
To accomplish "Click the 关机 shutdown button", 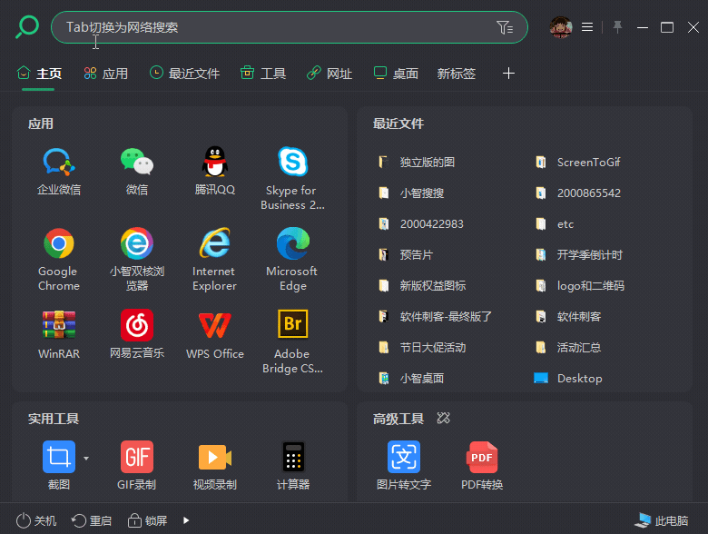I will (36, 520).
